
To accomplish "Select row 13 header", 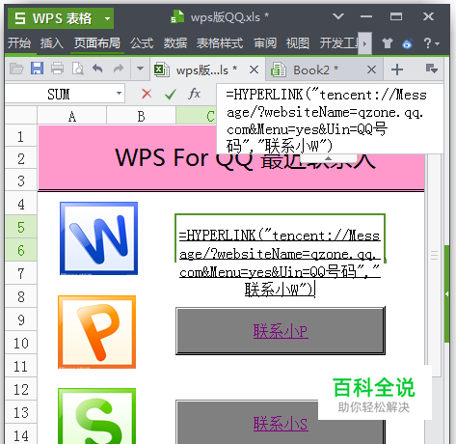I will click(x=21, y=413).
